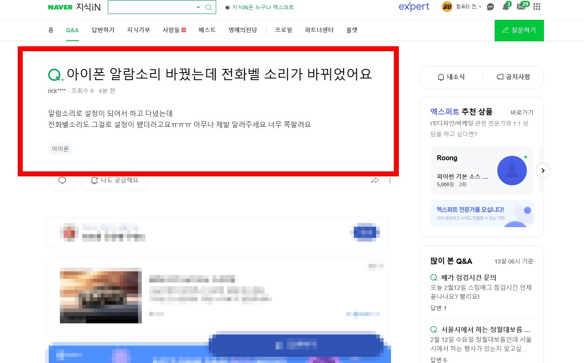
Task: Open the mail icon showing 29
Action: (522, 6)
